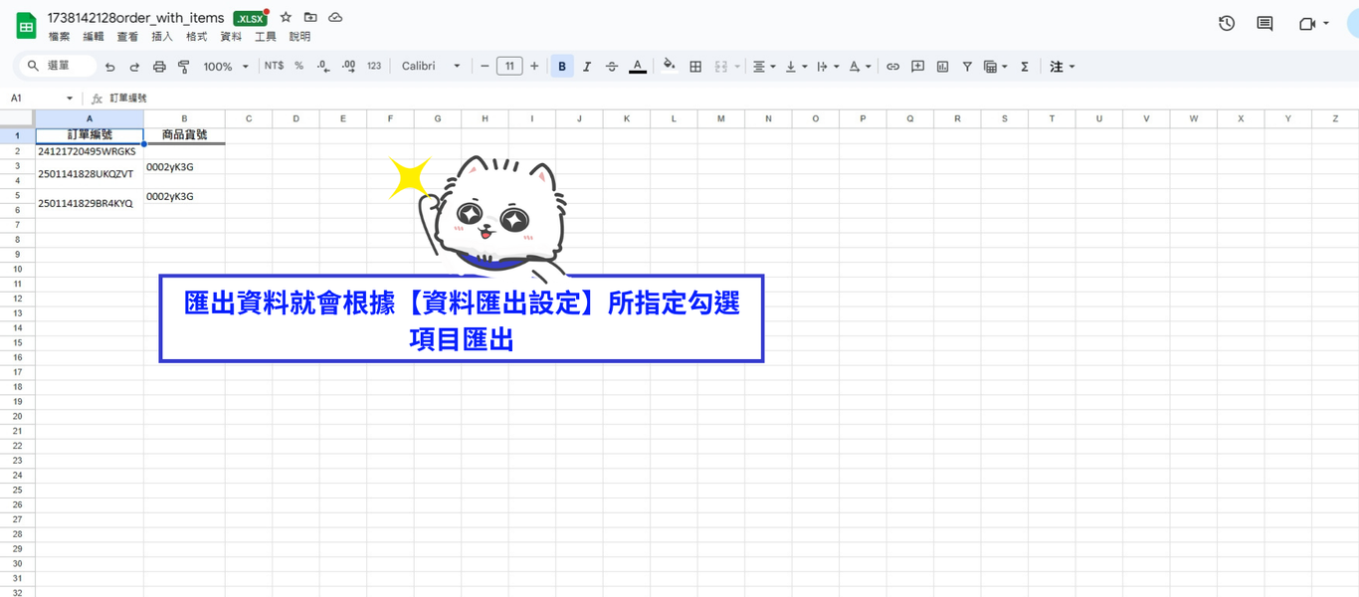
Task: Click the font size field showing 11
Action: coord(509,67)
